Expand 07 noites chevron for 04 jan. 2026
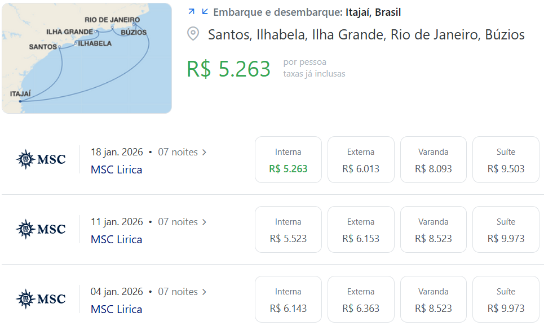Image resolution: width=544 pixels, height=326 pixels. click(204, 292)
